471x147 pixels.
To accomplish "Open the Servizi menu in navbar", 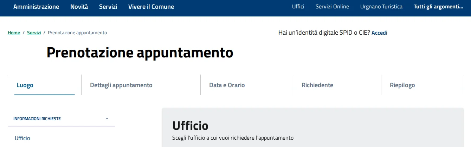I will [108, 7].
